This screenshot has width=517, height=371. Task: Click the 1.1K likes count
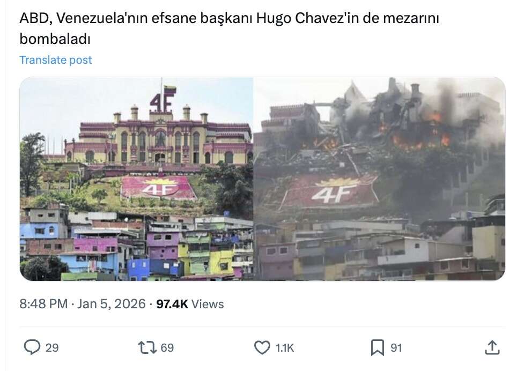coord(285,348)
